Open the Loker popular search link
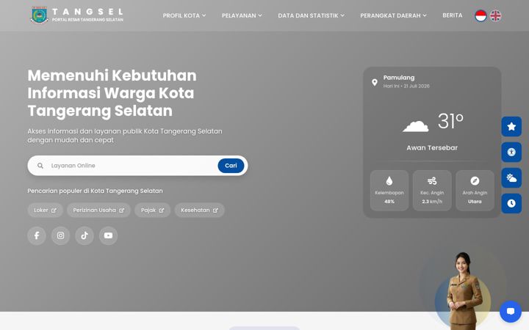Screen dimensions: 529x330 [46, 210]
